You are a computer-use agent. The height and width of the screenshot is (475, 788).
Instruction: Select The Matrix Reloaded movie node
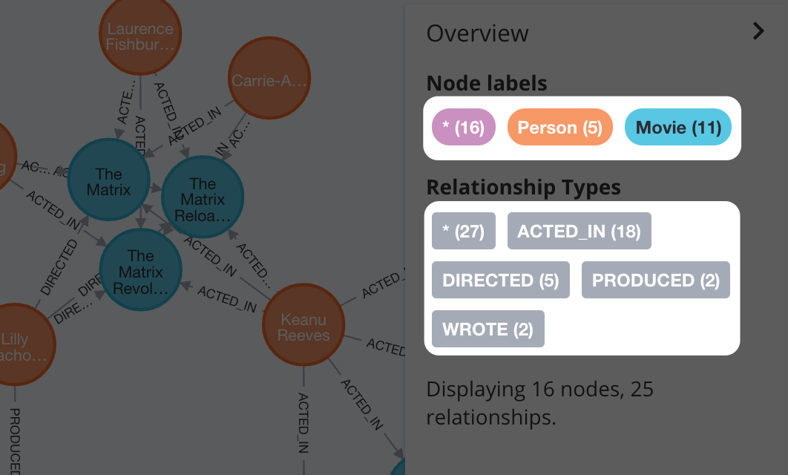point(203,197)
